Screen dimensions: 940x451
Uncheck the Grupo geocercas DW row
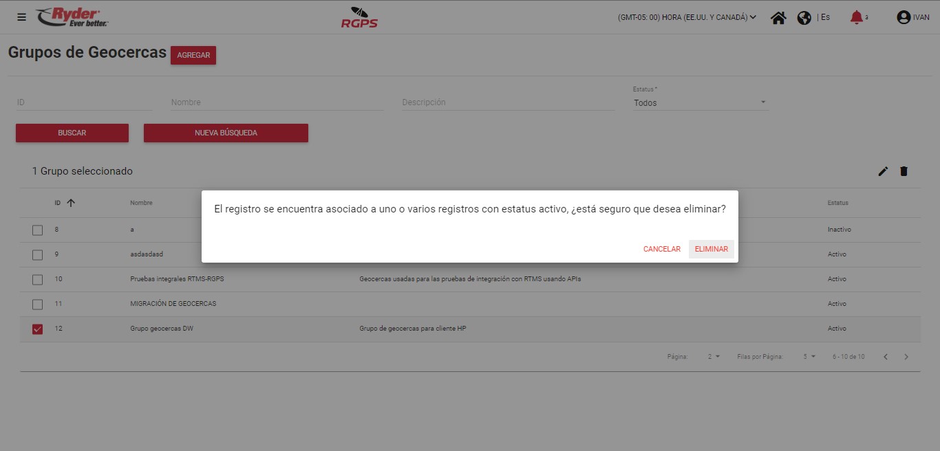pos(38,329)
